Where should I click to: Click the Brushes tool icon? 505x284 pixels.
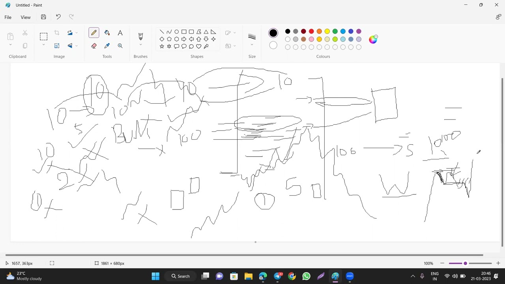pyautogui.click(x=140, y=36)
